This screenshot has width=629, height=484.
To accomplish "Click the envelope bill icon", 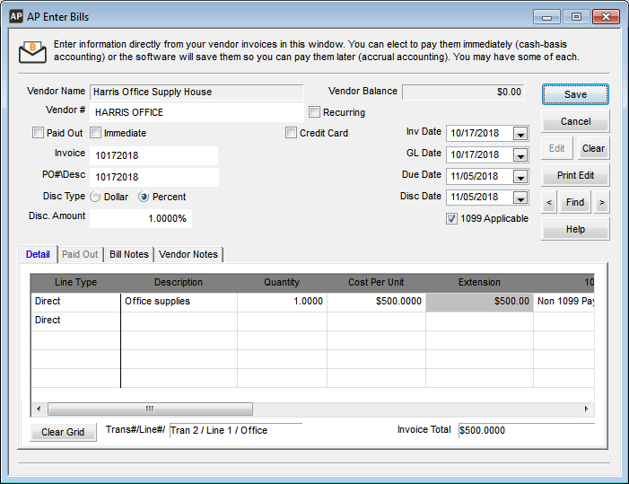I will tap(33, 51).
